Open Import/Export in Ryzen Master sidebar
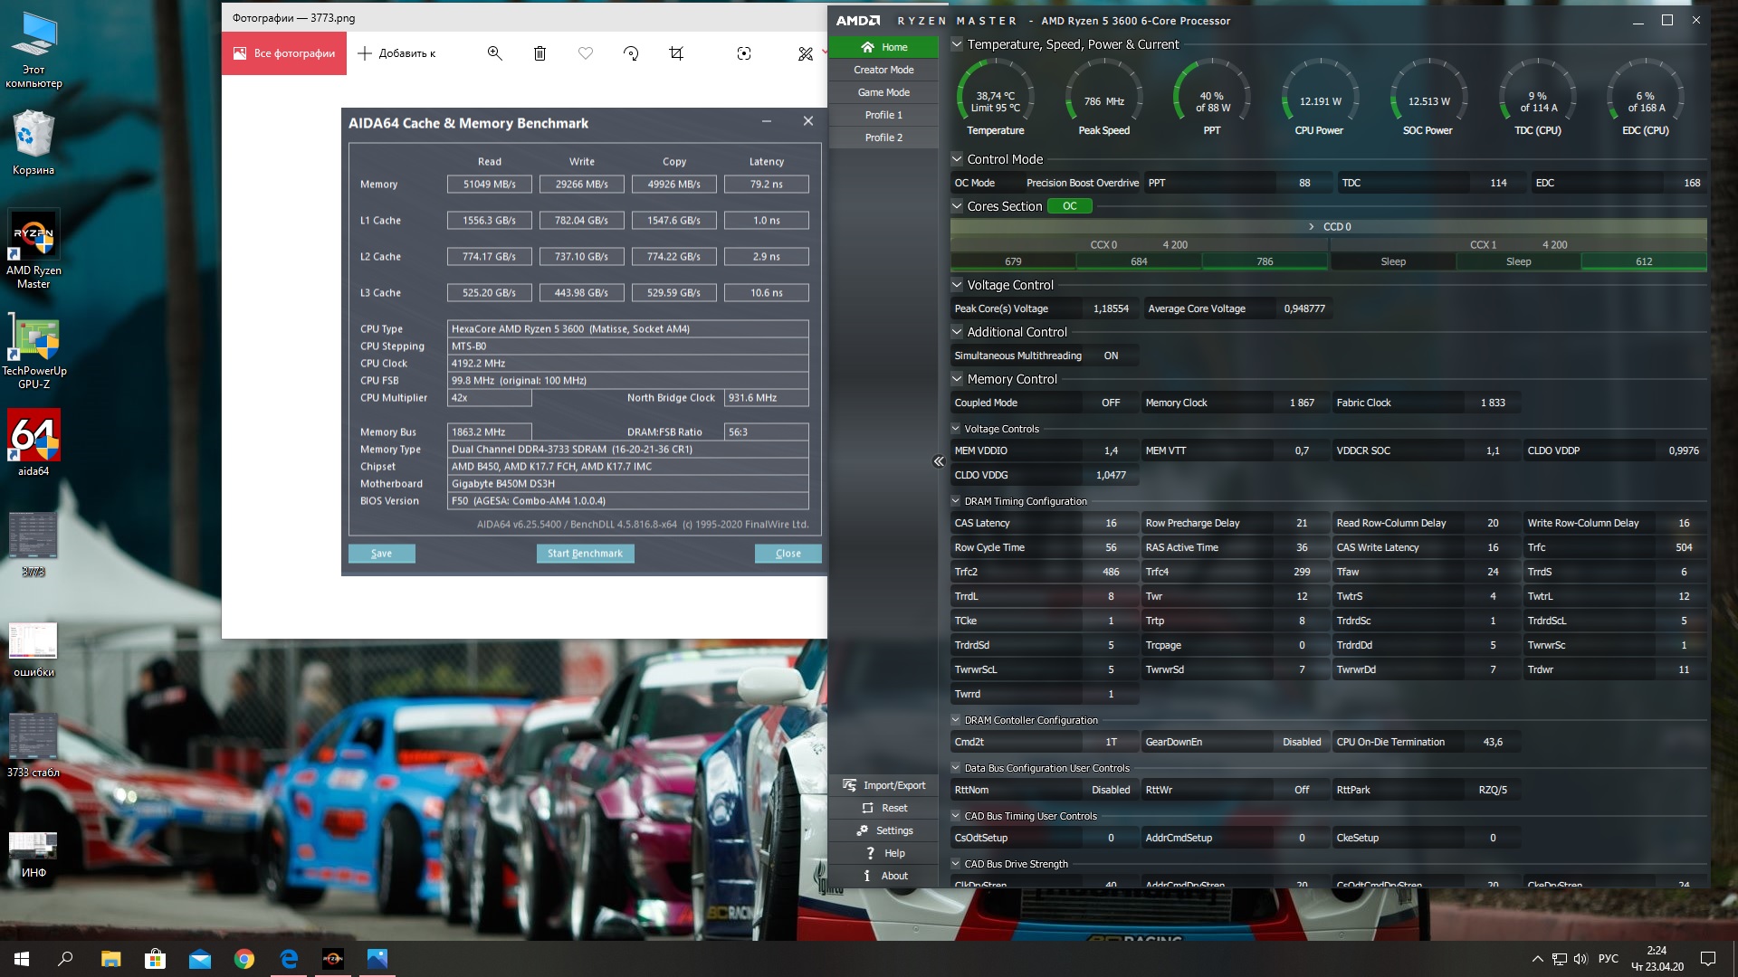1738x977 pixels. tap(883, 785)
